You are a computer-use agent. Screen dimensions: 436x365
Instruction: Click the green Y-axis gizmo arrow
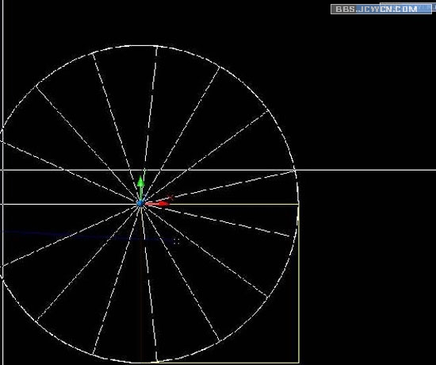click(141, 187)
